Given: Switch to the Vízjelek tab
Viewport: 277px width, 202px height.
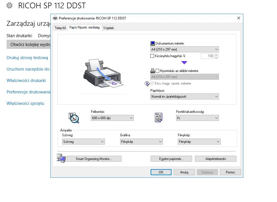Looking at the screenshot, I should click(108, 28).
